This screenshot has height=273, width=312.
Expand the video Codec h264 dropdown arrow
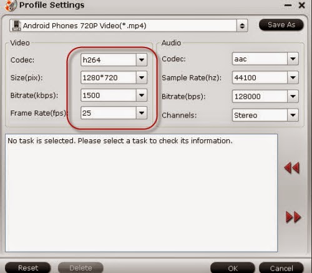click(142, 60)
